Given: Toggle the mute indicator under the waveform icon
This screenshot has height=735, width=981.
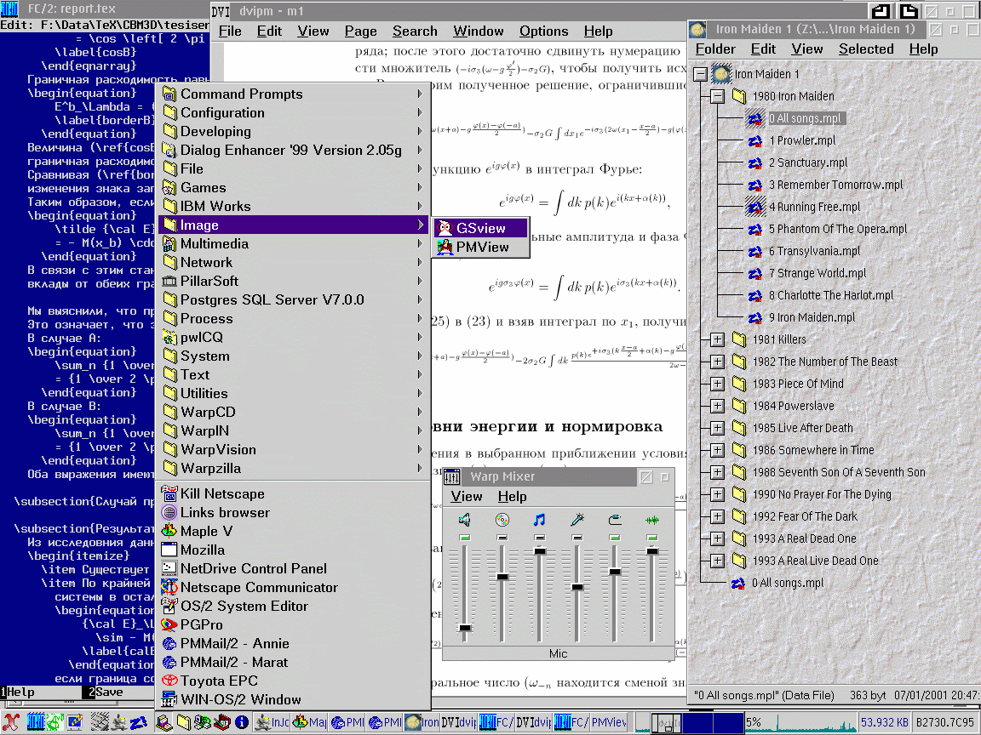Looking at the screenshot, I should point(652,538).
